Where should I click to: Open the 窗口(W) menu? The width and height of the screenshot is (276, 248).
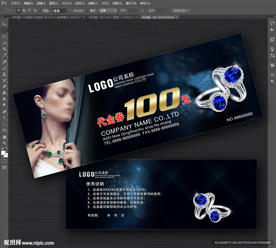click(131, 3)
